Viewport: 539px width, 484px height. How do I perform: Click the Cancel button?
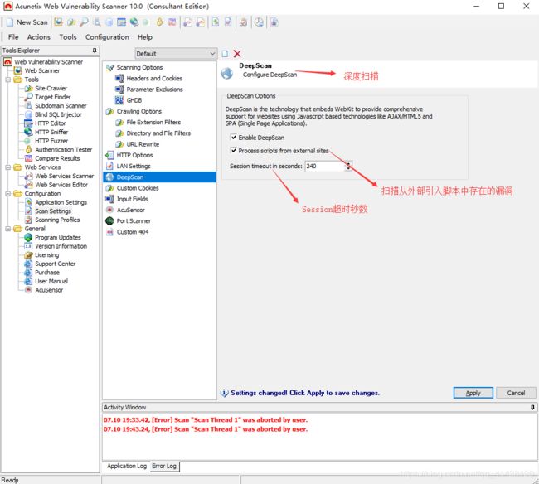click(x=516, y=393)
